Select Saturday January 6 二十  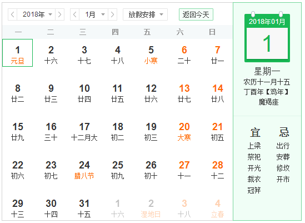click(x=184, y=54)
